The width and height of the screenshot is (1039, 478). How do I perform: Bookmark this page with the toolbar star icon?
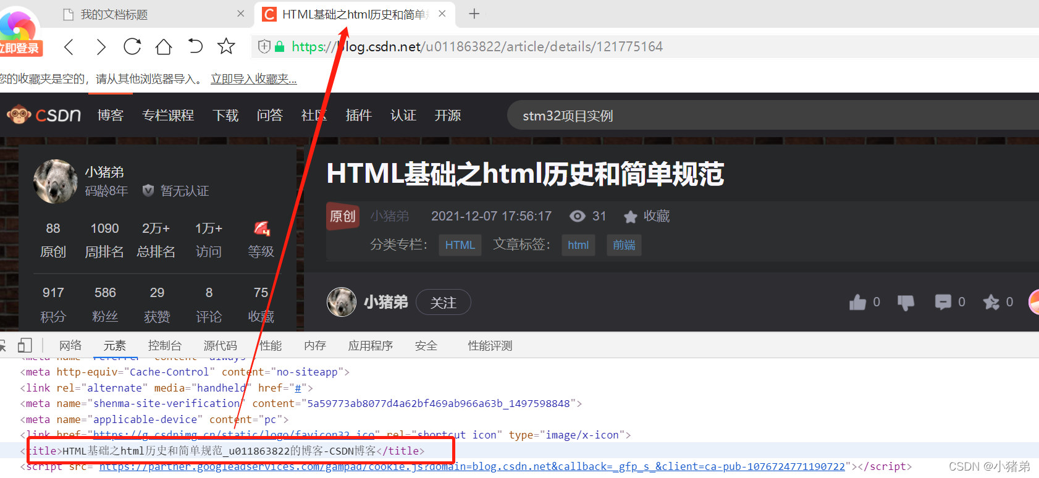tap(226, 46)
